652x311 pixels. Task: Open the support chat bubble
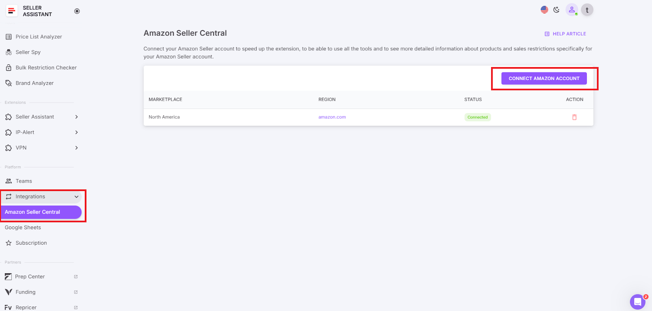click(x=637, y=302)
